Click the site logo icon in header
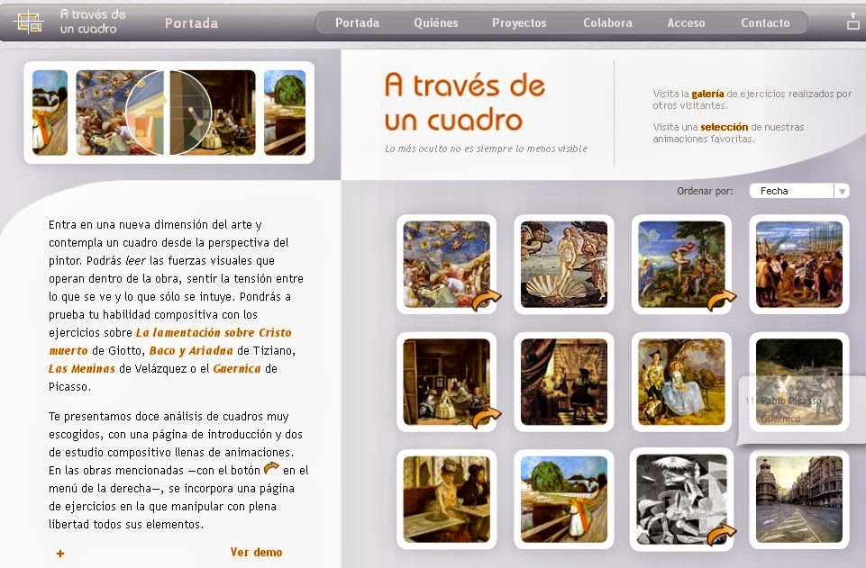Screen dimensions: 866x568 click(x=28, y=23)
